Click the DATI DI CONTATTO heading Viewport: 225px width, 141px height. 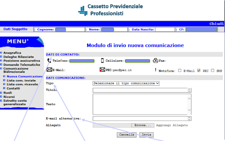[x=63, y=55]
